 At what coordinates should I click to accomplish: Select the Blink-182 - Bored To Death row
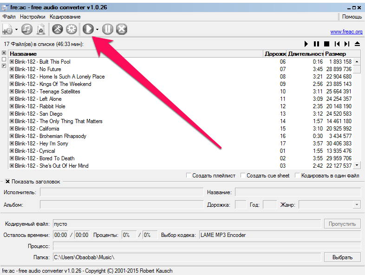[x=181, y=158]
